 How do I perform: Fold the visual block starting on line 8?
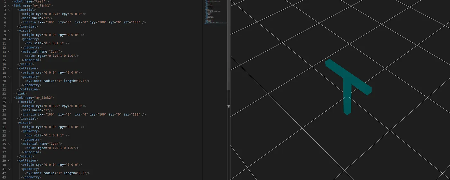point(9,31)
